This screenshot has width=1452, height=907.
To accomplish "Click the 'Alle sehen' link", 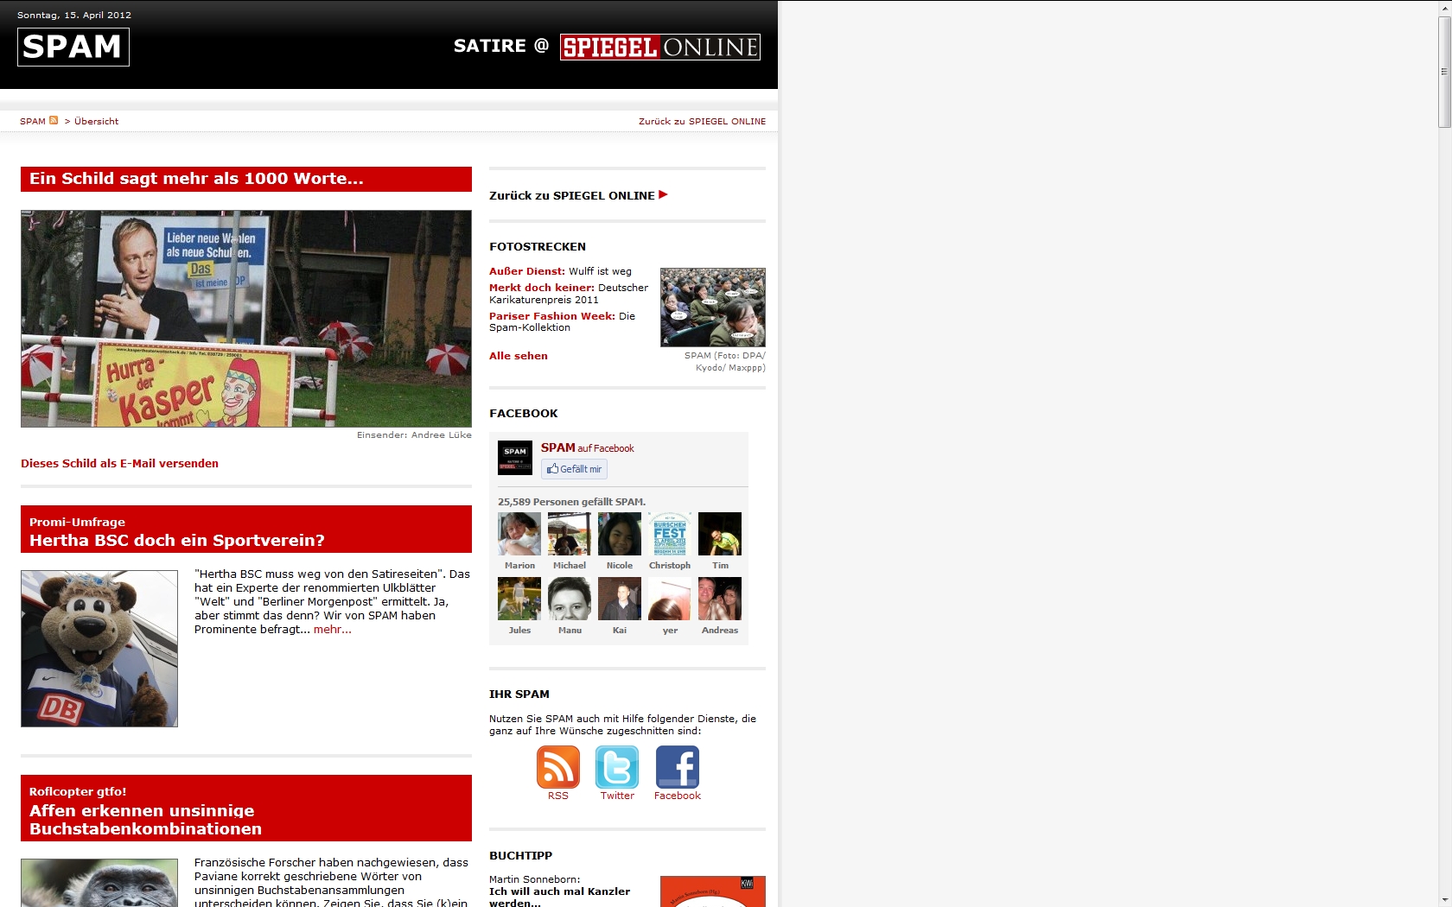I will [519, 356].
